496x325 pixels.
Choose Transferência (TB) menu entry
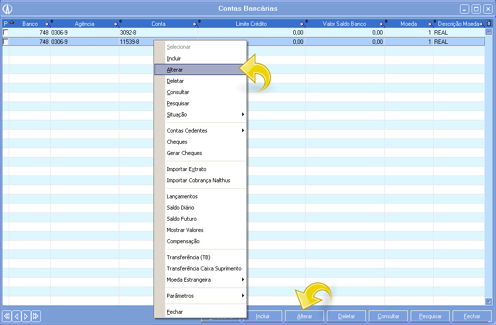201,257
